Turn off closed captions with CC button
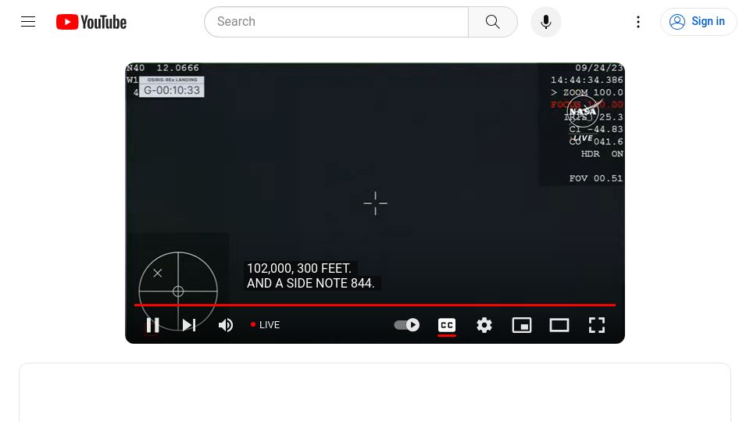750x422 pixels. tap(447, 325)
